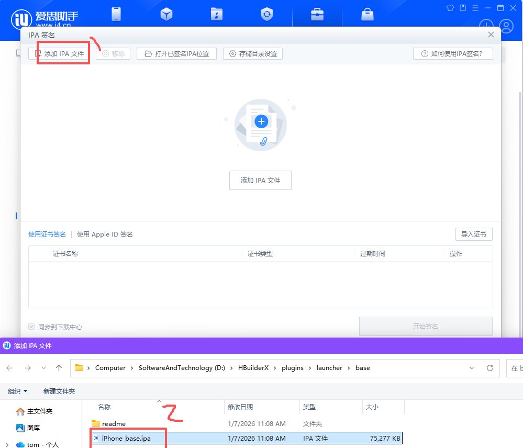Click Computer in the address path

click(x=110, y=368)
